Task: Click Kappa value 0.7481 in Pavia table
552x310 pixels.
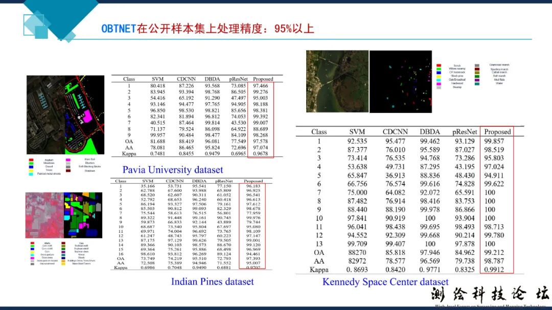Action: (x=158, y=154)
